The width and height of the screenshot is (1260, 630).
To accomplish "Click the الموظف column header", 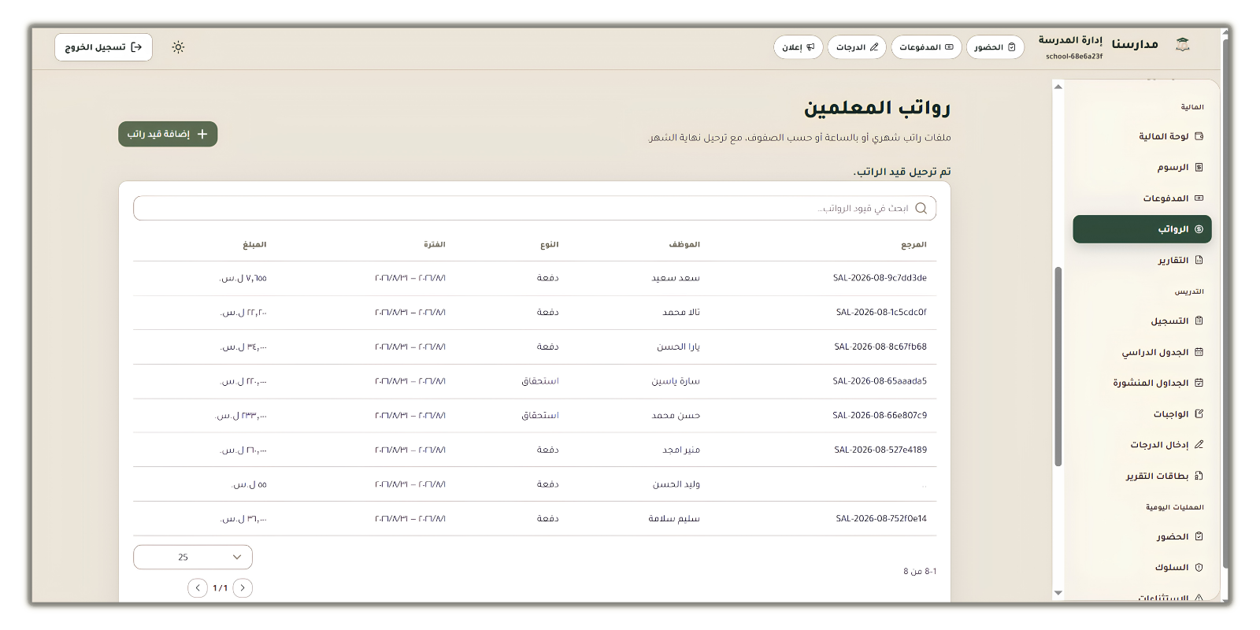I will click(x=684, y=245).
